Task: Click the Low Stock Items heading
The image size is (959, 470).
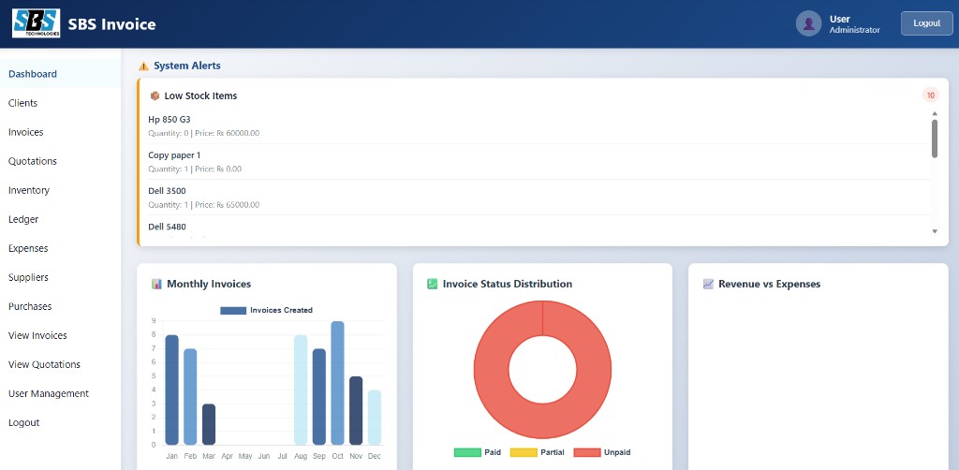Action: [x=200, y=95]
